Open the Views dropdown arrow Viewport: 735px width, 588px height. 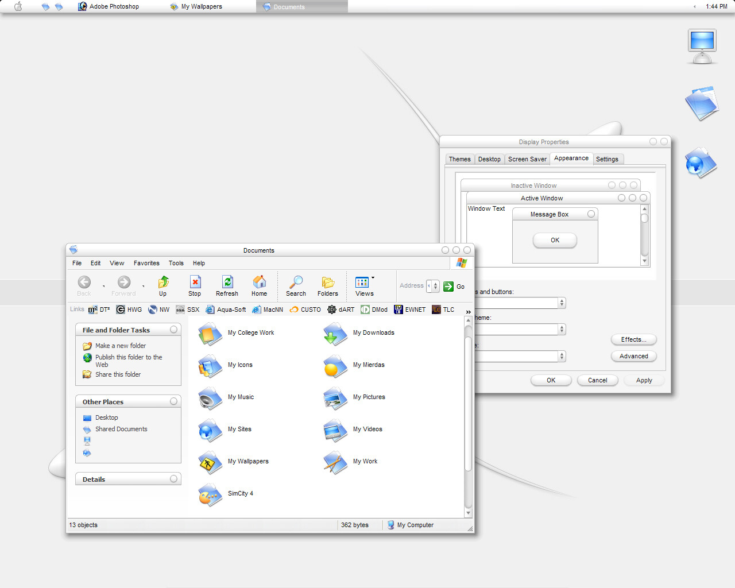point(373,278)
